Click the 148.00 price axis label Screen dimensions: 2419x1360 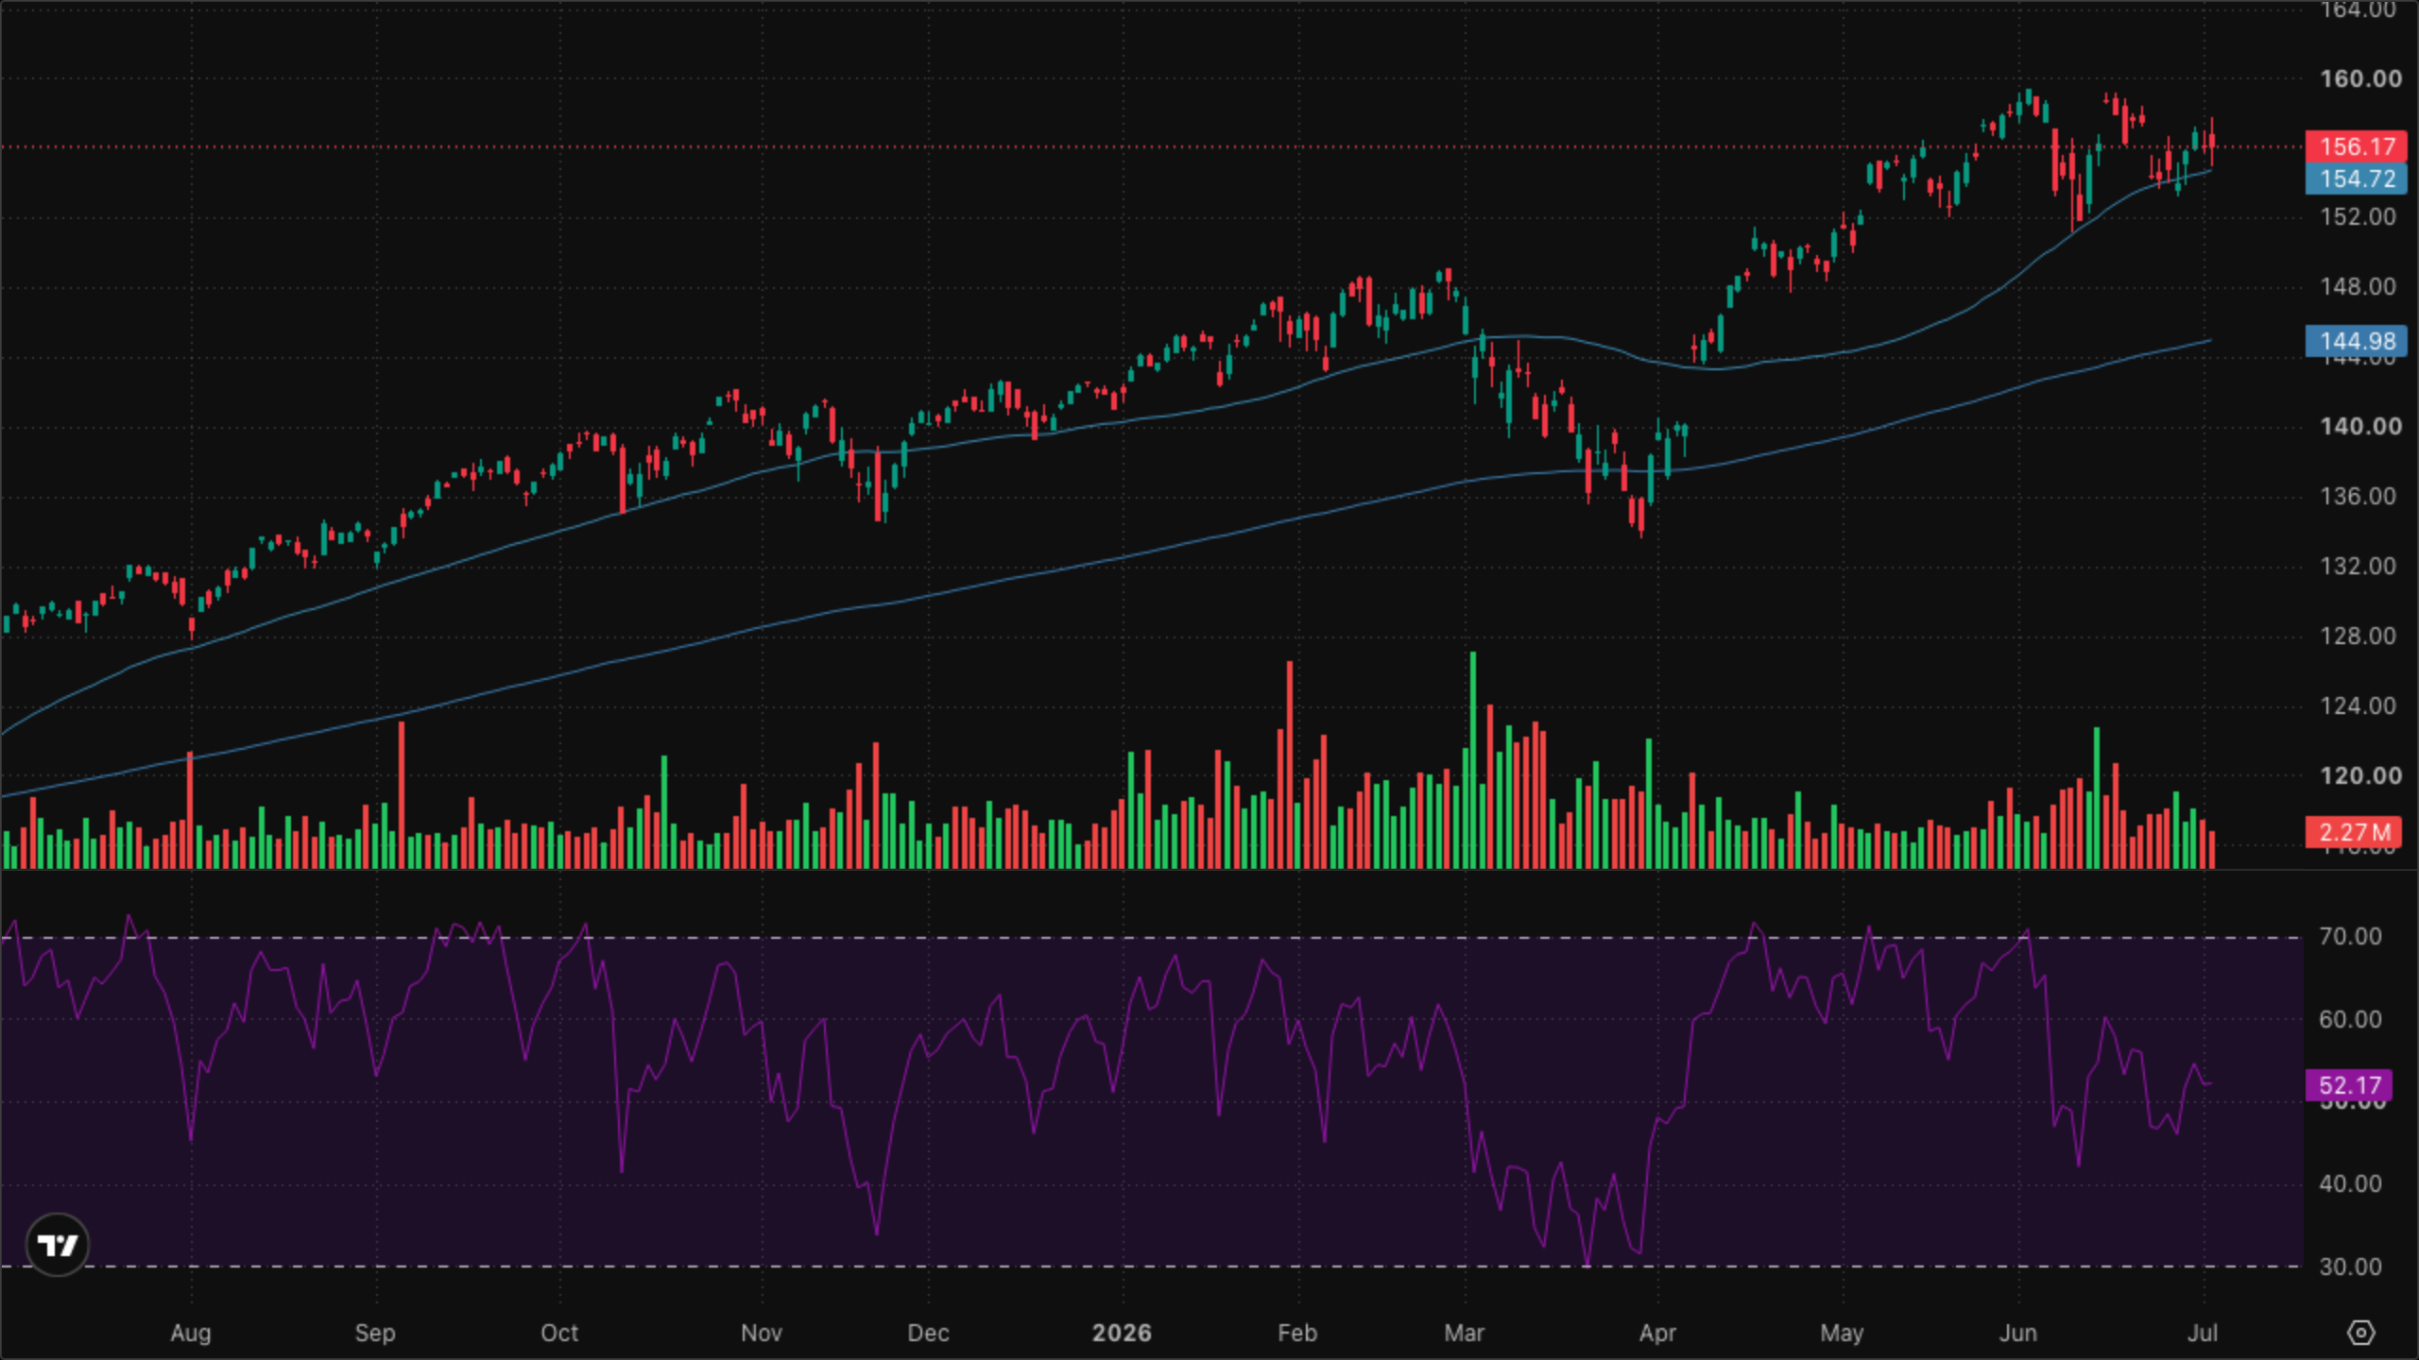tap(2359, 287)
